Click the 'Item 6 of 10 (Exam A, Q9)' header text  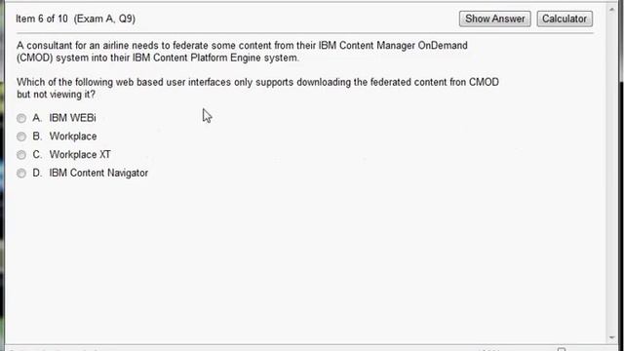pos(76,19)
